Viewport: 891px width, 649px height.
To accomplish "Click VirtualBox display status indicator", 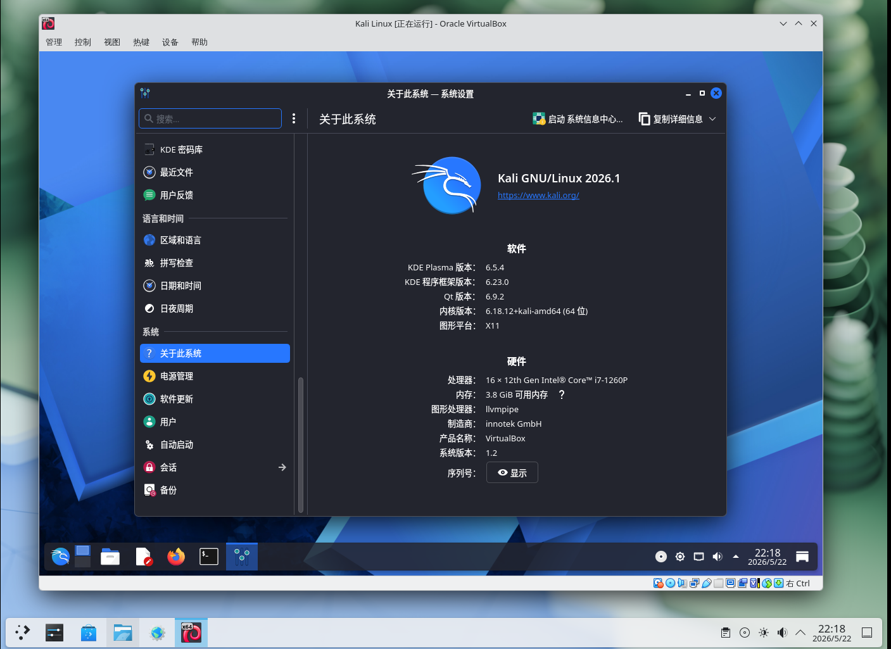I will pyautogui.click(x=730, y=583).
